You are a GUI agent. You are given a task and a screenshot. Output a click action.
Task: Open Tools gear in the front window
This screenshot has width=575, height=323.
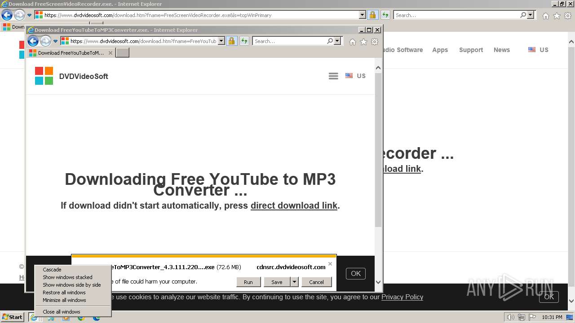pos(375,42)
